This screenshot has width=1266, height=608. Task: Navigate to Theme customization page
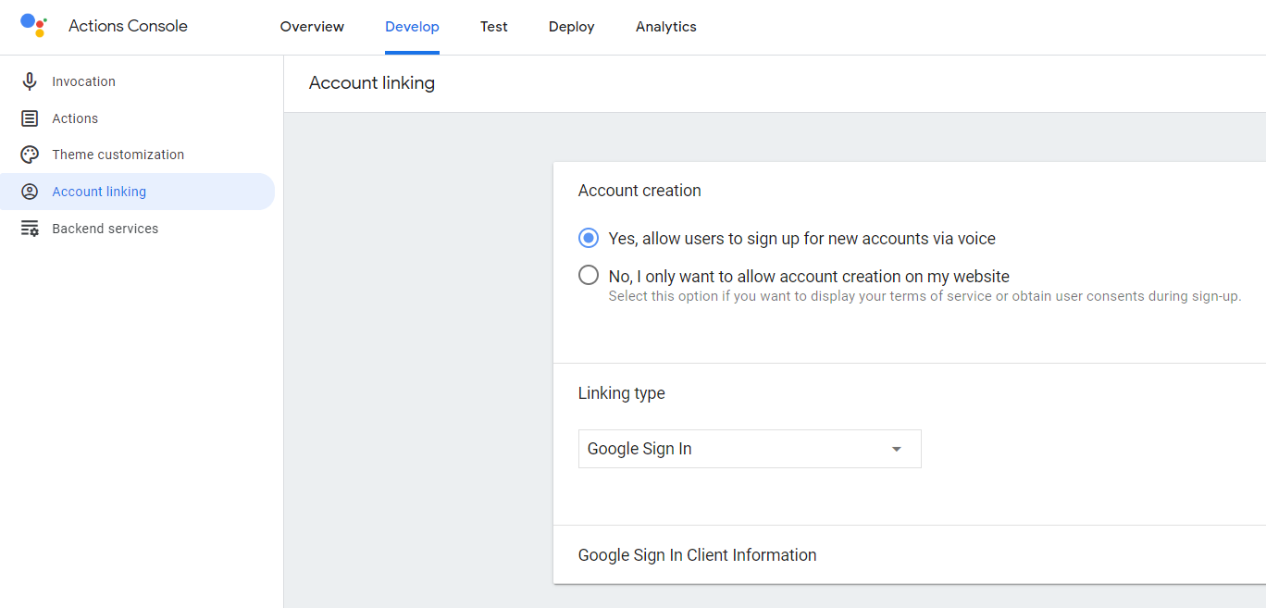(x=118, y=155)
